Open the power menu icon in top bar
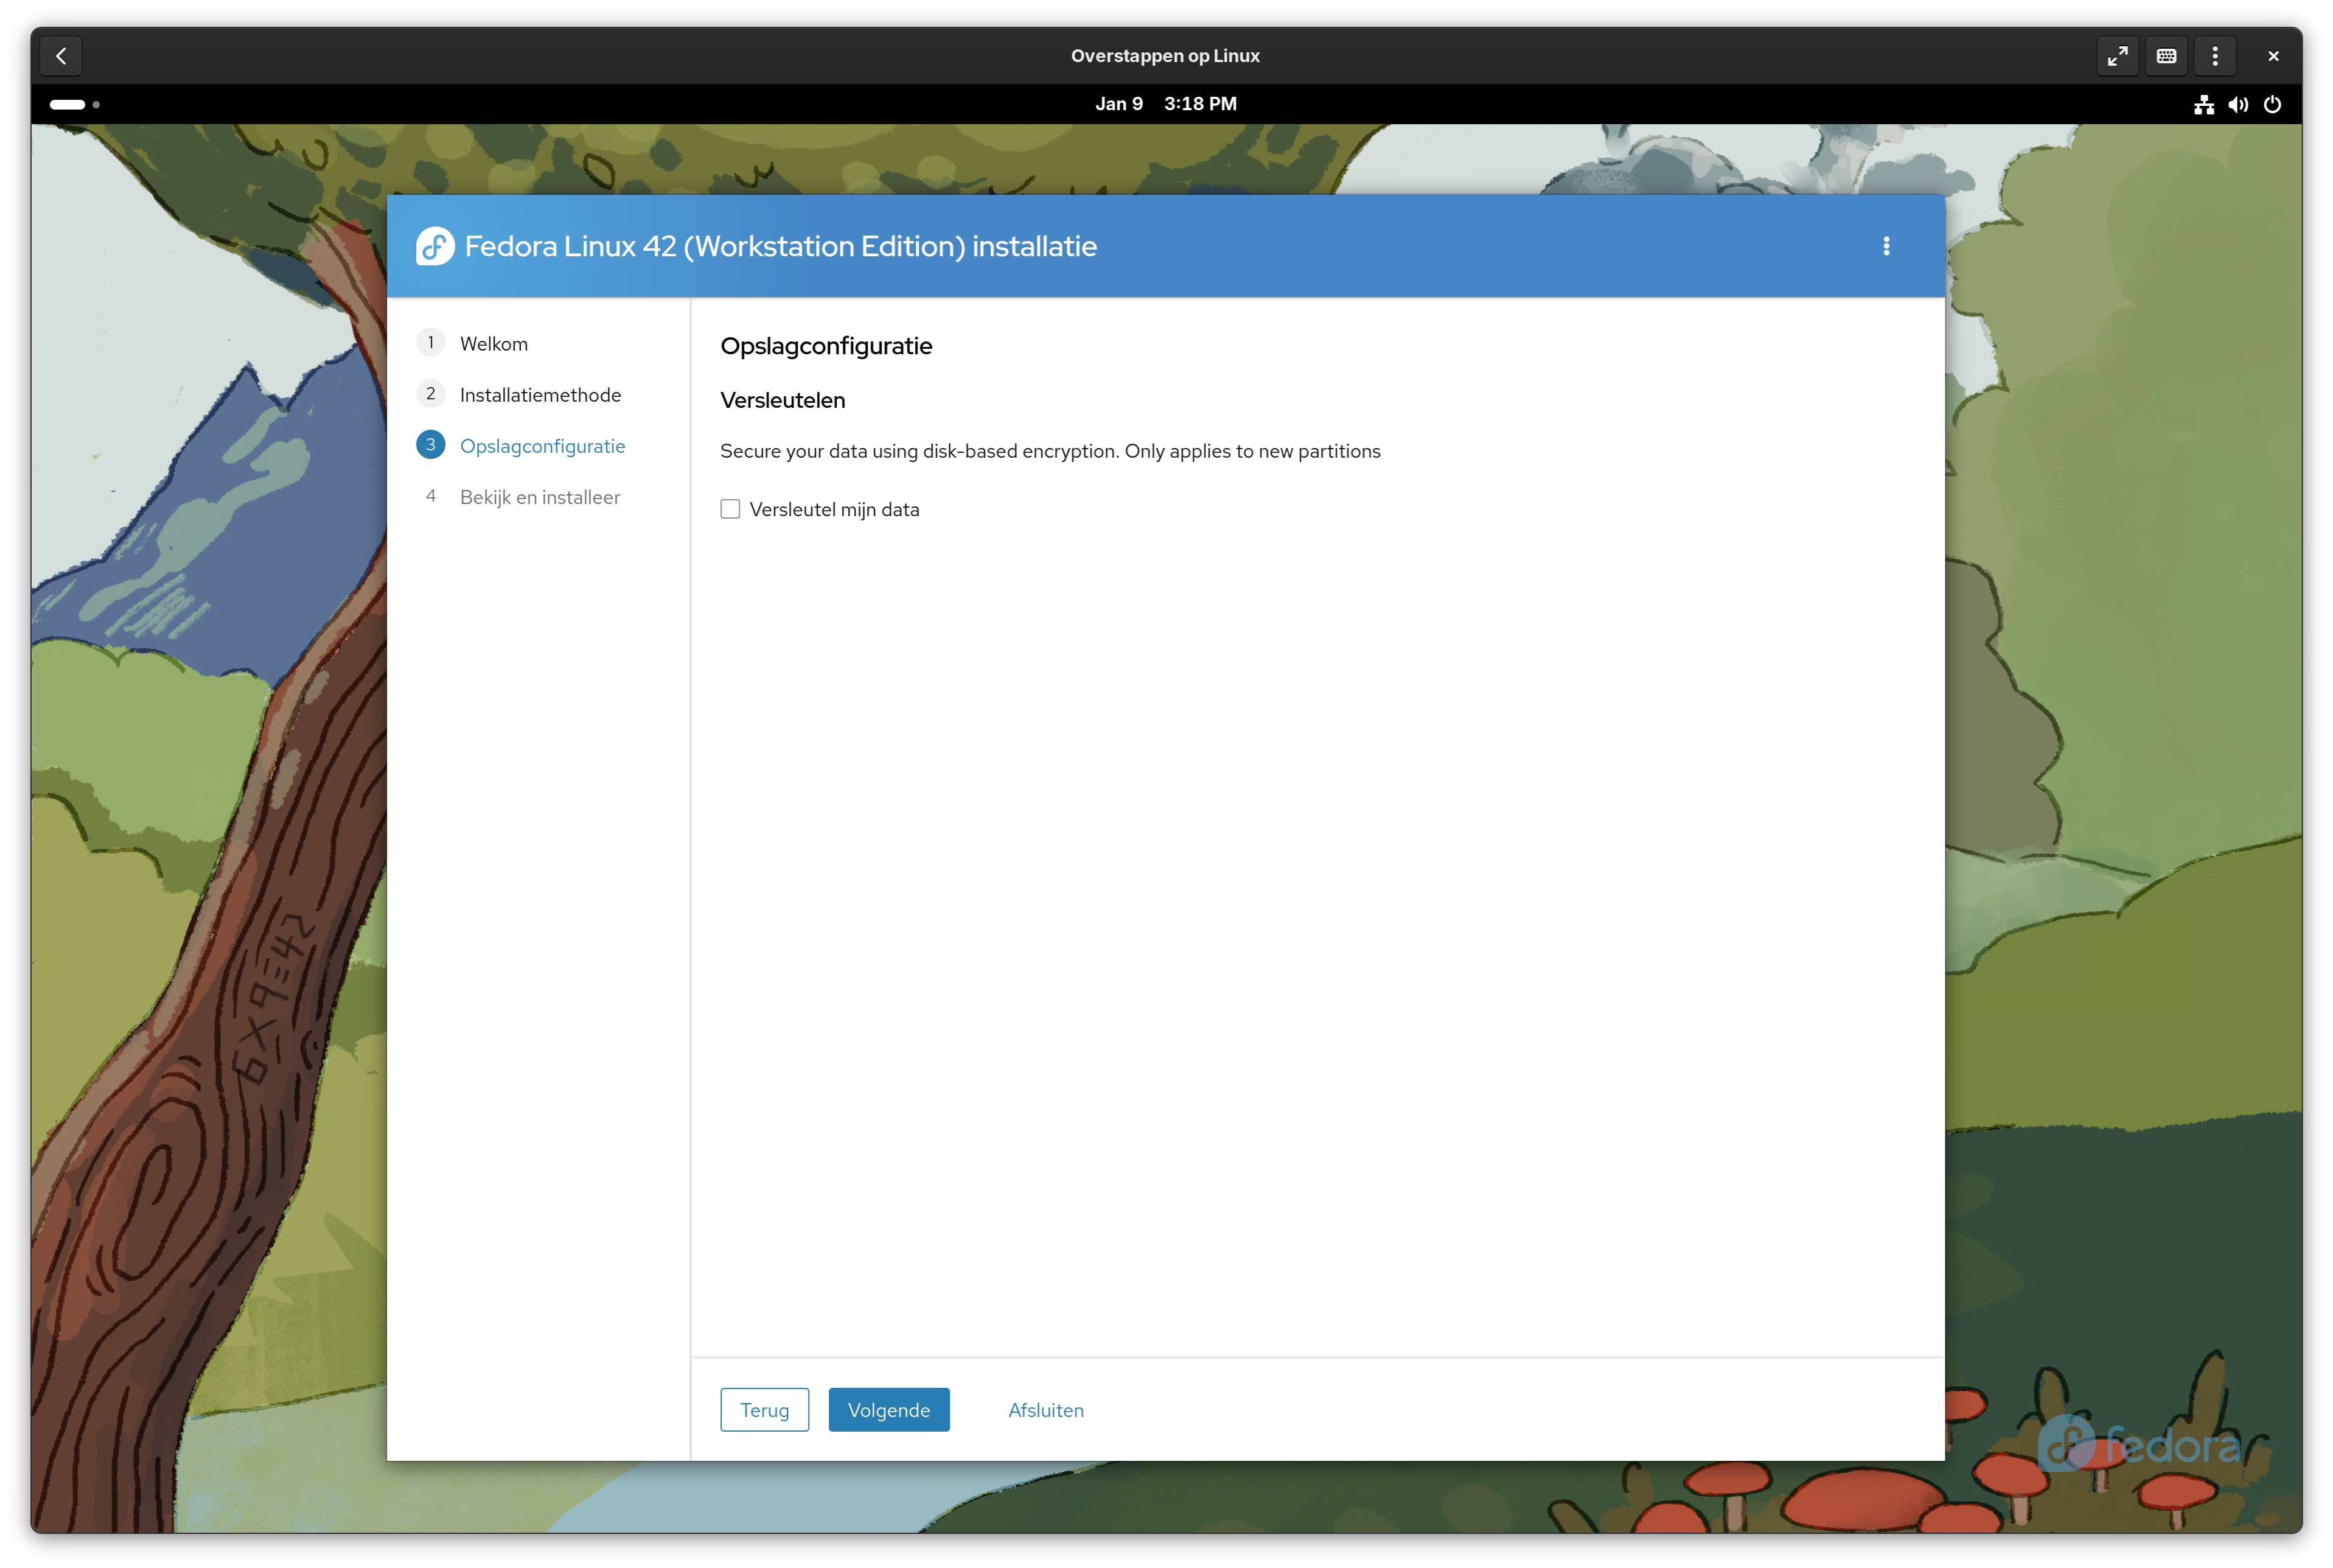 click(x=2272, y=104)
